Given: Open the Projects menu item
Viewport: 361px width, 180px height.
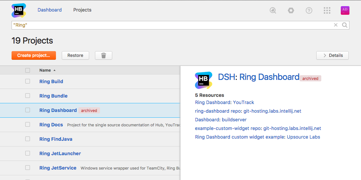Looking at the screenshot, I should (82, 10).
